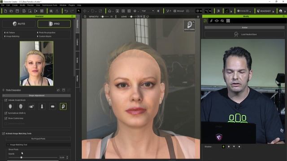Toggle the Activate Sculpt Morph checkbox
Viewport: 287px width, 161px height.
6,100
